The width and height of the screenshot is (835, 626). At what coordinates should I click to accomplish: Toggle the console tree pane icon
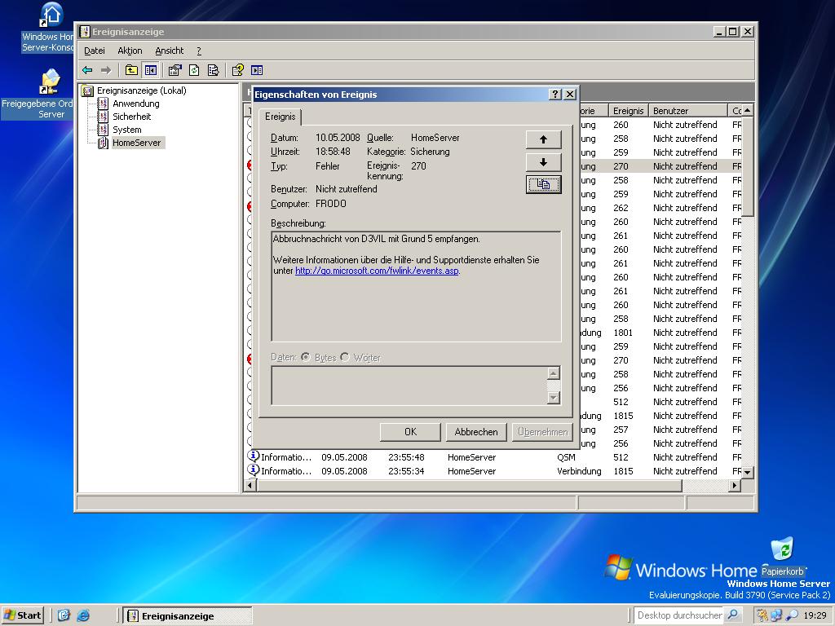click(151, 70)
